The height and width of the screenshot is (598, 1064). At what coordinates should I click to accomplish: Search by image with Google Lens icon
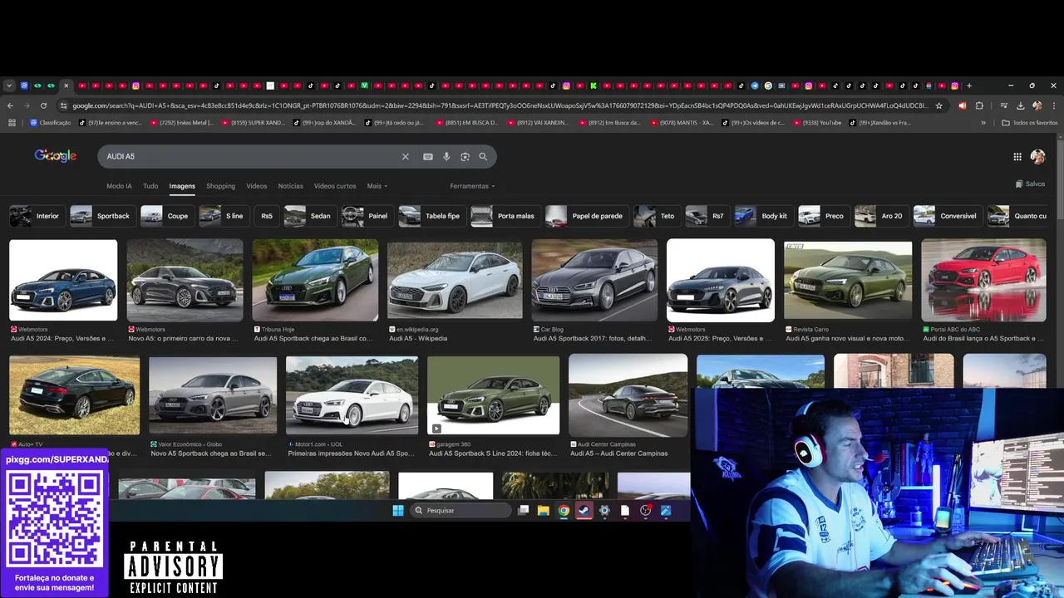pyautogui.click(x=465, y=156)
